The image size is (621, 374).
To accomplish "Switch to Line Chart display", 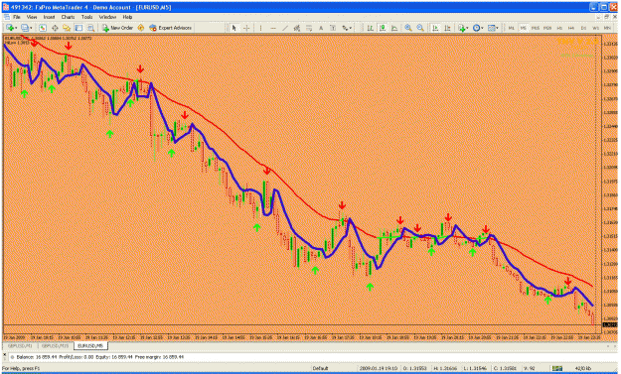I will 394,28.
